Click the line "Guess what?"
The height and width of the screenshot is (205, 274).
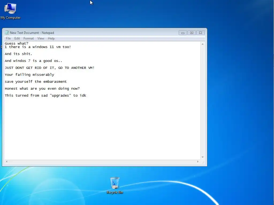(16, 44)
